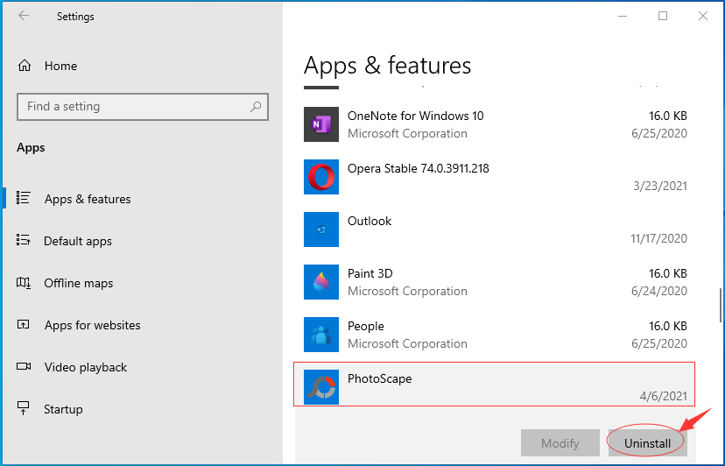Click the Offline maps icon
This screenshot has height=466, width=725.
click(24, 282)
